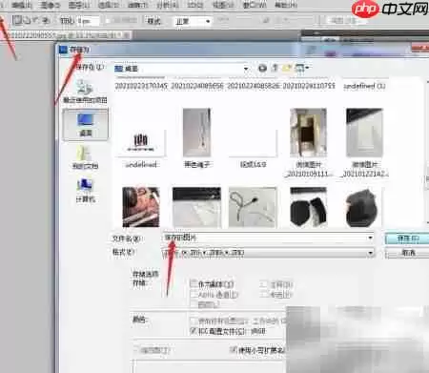Select the New Selection mode icon in options bar
Screen dimensions: 429x373
17,20
